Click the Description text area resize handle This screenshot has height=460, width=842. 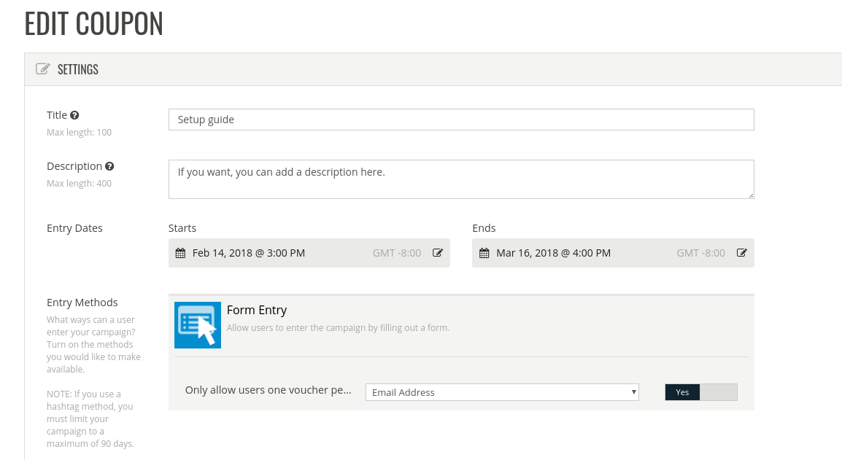750,195
